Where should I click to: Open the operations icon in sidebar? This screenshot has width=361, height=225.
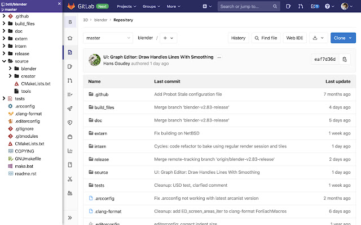pyautogui.click(x=70, y=137)
